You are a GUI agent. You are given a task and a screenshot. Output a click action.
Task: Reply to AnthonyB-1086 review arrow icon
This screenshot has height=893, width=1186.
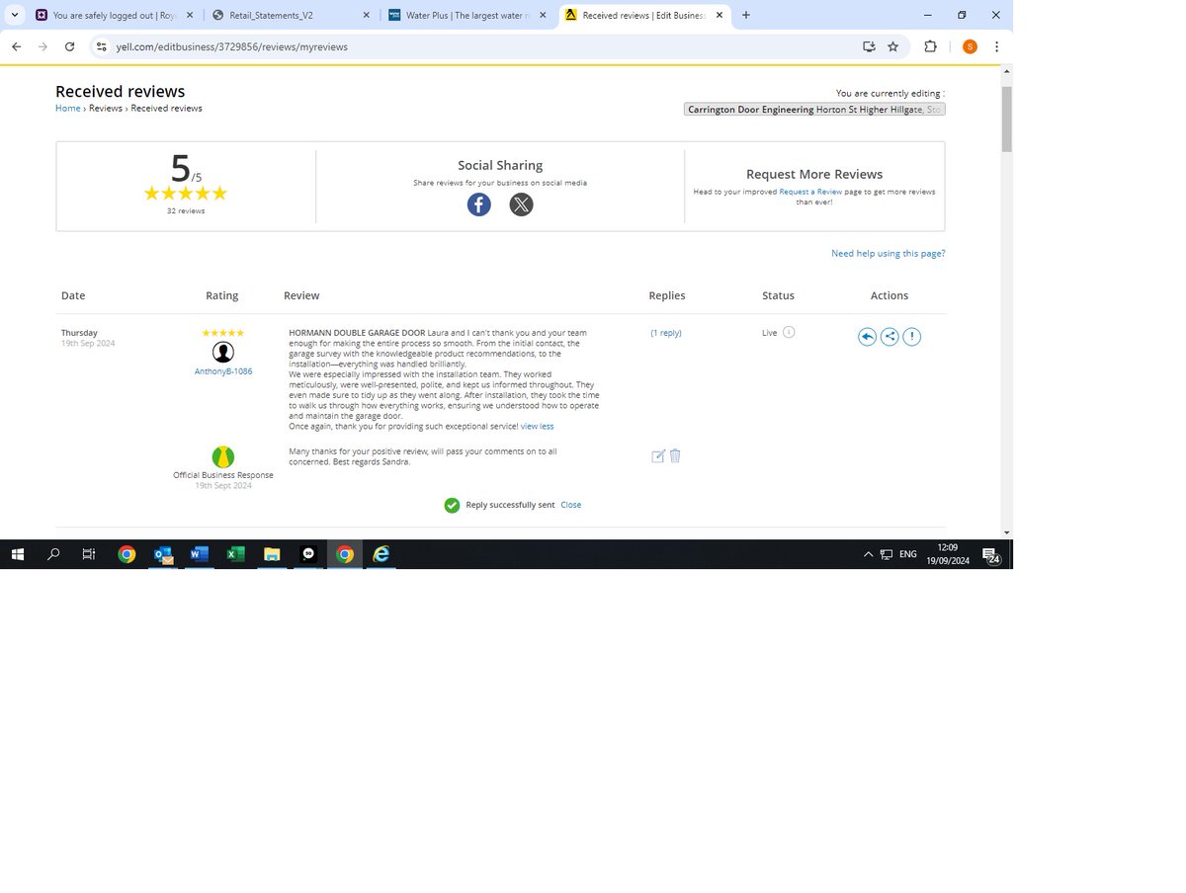(867, 337)
